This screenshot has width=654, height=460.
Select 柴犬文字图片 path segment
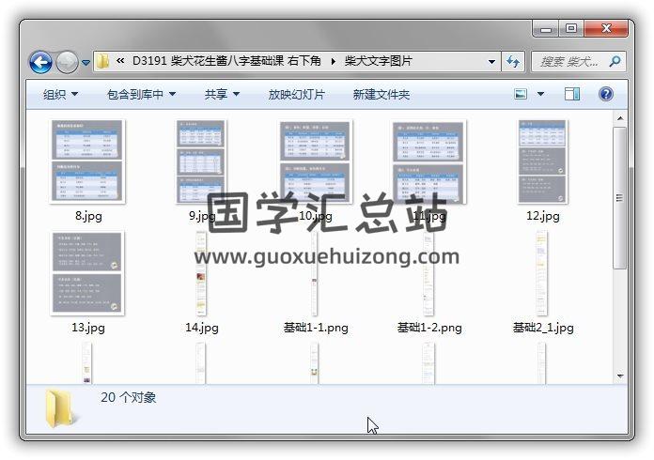[378, 61]
